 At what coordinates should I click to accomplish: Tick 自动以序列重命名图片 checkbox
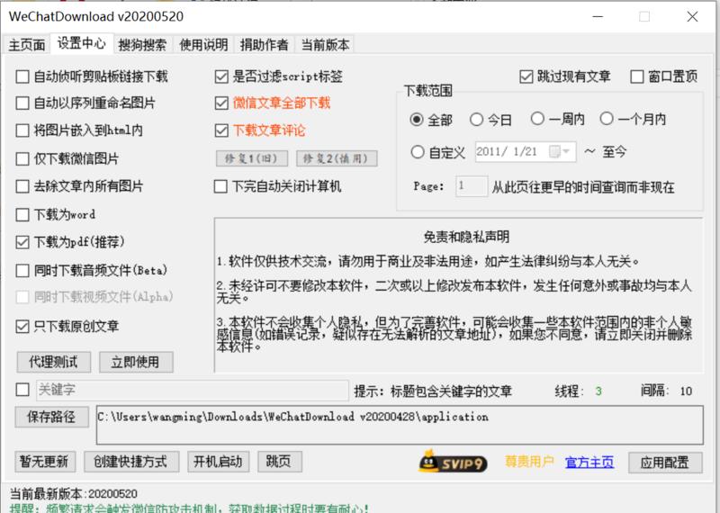(x=22, y=103)
